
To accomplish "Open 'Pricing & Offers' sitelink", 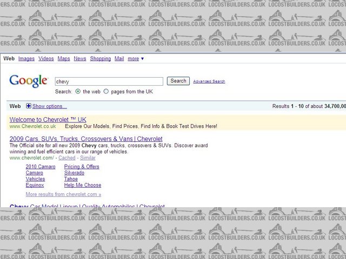I will pos(82,167).
